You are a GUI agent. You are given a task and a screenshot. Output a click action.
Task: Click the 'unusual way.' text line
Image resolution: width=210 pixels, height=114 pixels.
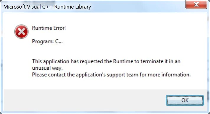47,68
